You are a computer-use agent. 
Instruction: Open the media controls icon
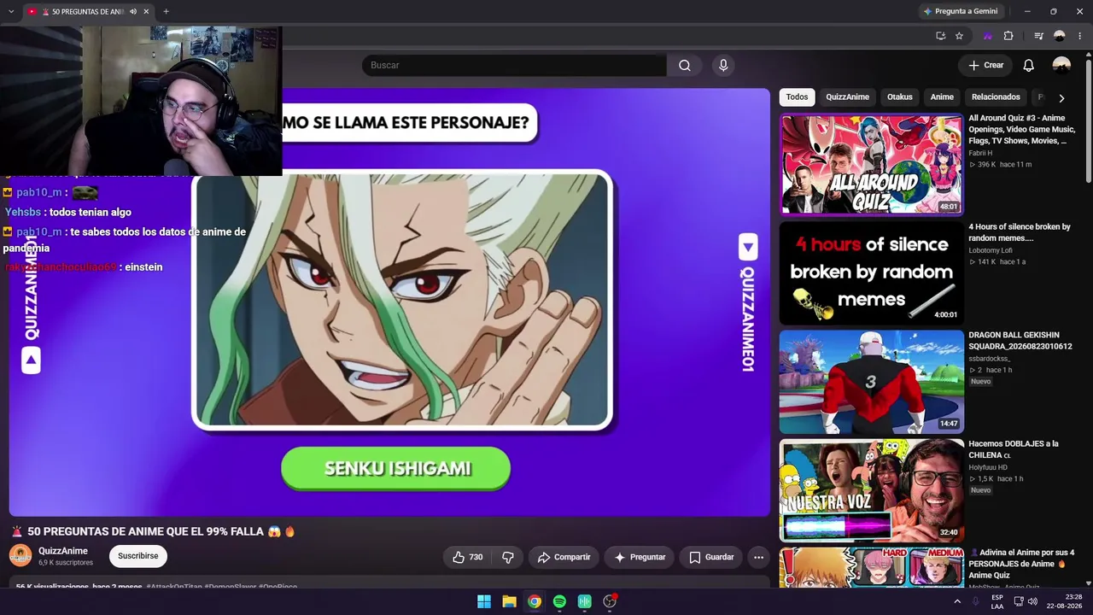click(1038, 36)
